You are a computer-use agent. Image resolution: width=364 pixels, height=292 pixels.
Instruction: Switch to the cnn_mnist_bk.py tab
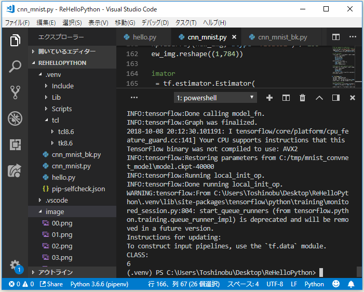click(281, 37)
